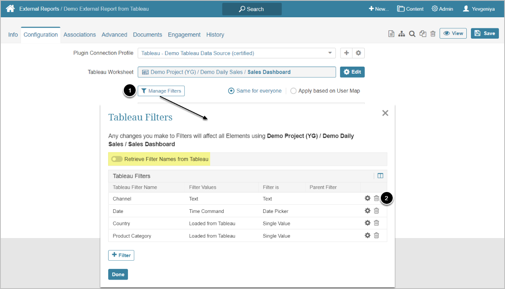Open settings gear for Channel filter

[x=368, y=199]
